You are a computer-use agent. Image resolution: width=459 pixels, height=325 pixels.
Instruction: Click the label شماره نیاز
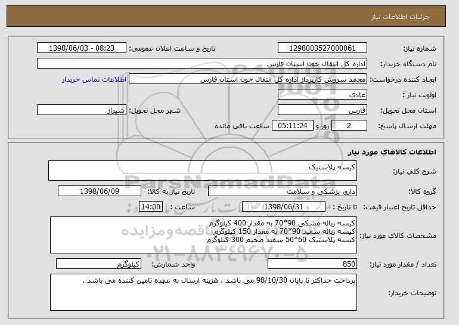pos(420,48)
